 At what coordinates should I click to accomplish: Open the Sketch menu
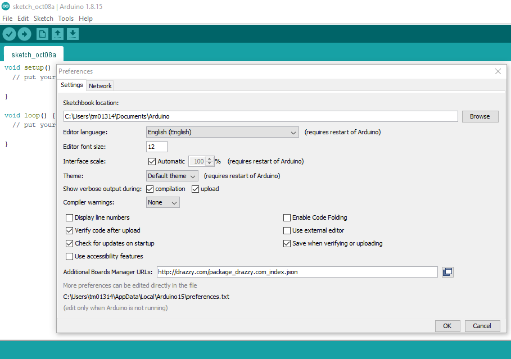(x=43, y=19)
